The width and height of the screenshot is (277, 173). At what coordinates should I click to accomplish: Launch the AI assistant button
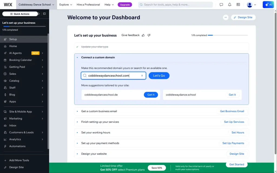(268, 5)
